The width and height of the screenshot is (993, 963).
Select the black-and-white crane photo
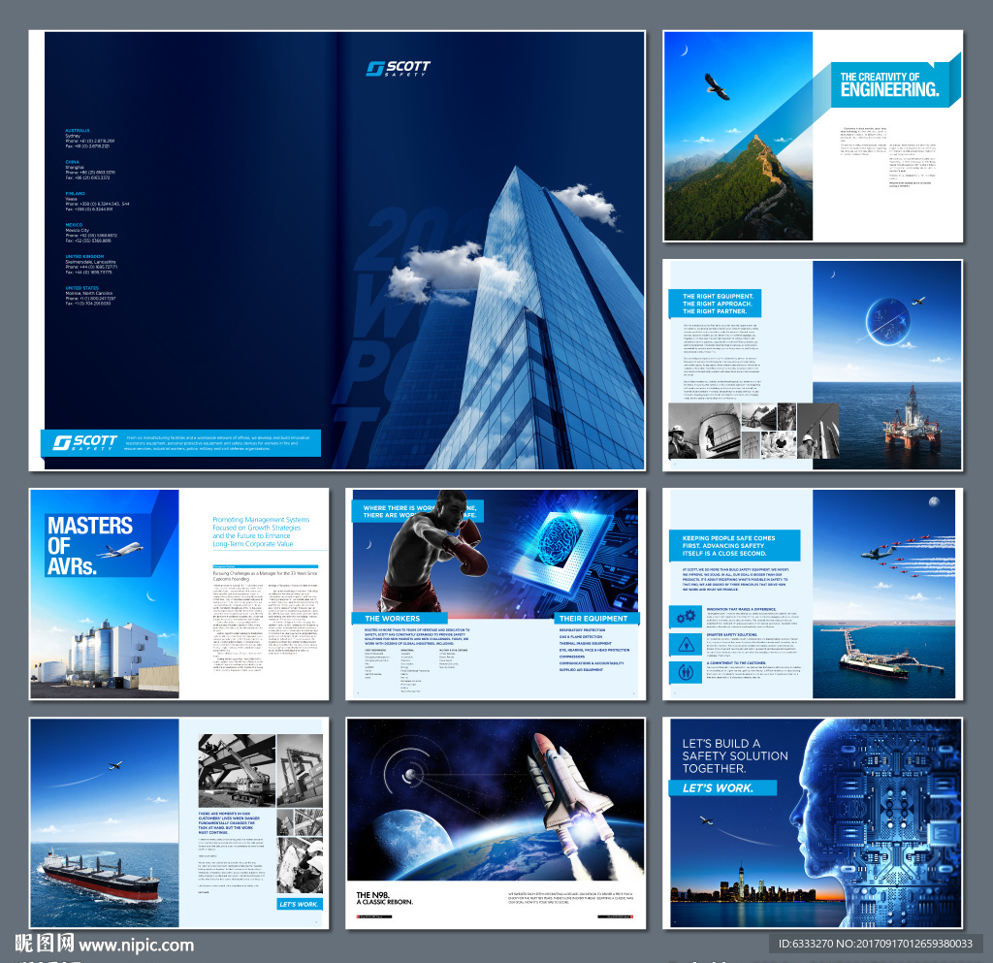point(237,770)
